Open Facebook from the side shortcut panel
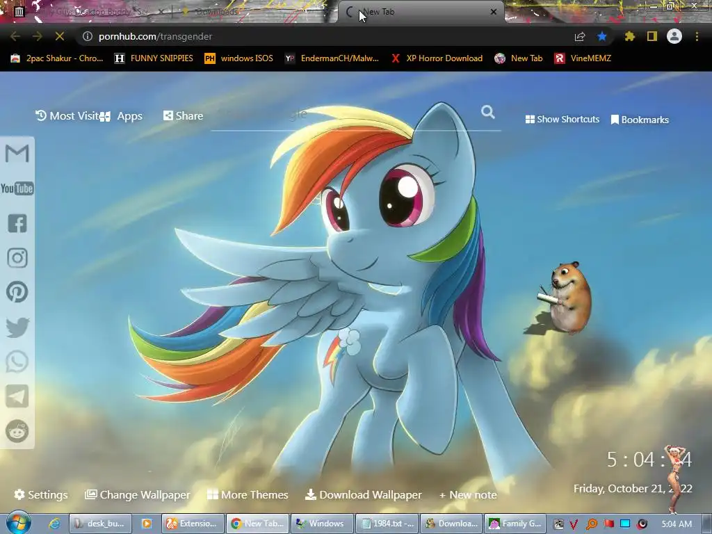 [17, 223]
